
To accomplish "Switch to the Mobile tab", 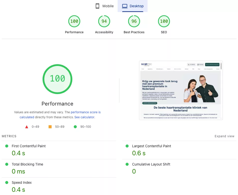I will point(104,6).
